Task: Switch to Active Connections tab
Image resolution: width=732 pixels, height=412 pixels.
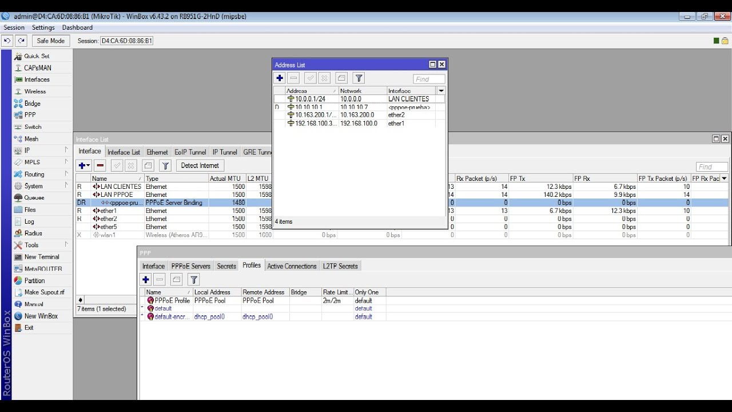Action: [292, 266]
